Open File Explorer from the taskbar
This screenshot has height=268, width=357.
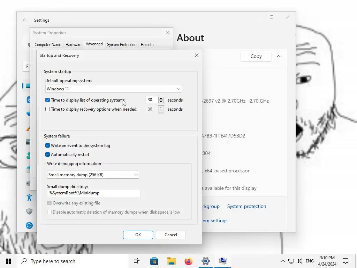(172, 261)
